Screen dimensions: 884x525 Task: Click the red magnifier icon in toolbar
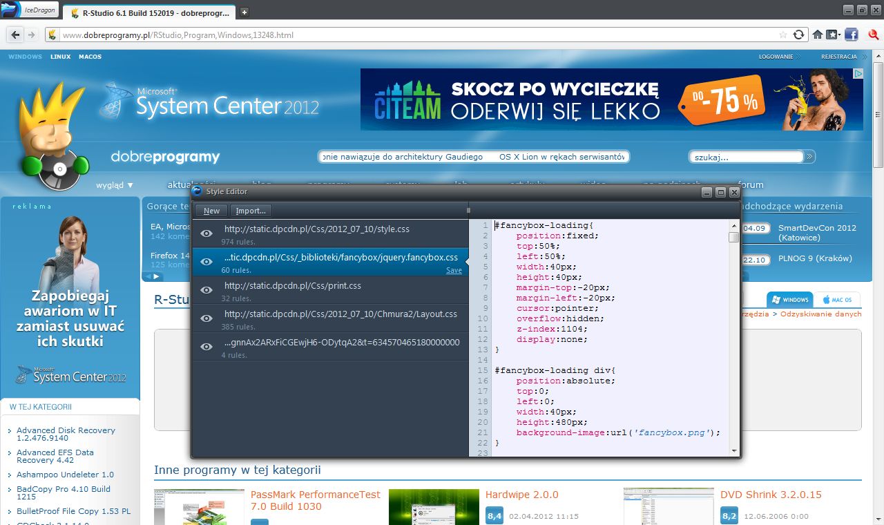pyautogui.click(x=872, y=35)
